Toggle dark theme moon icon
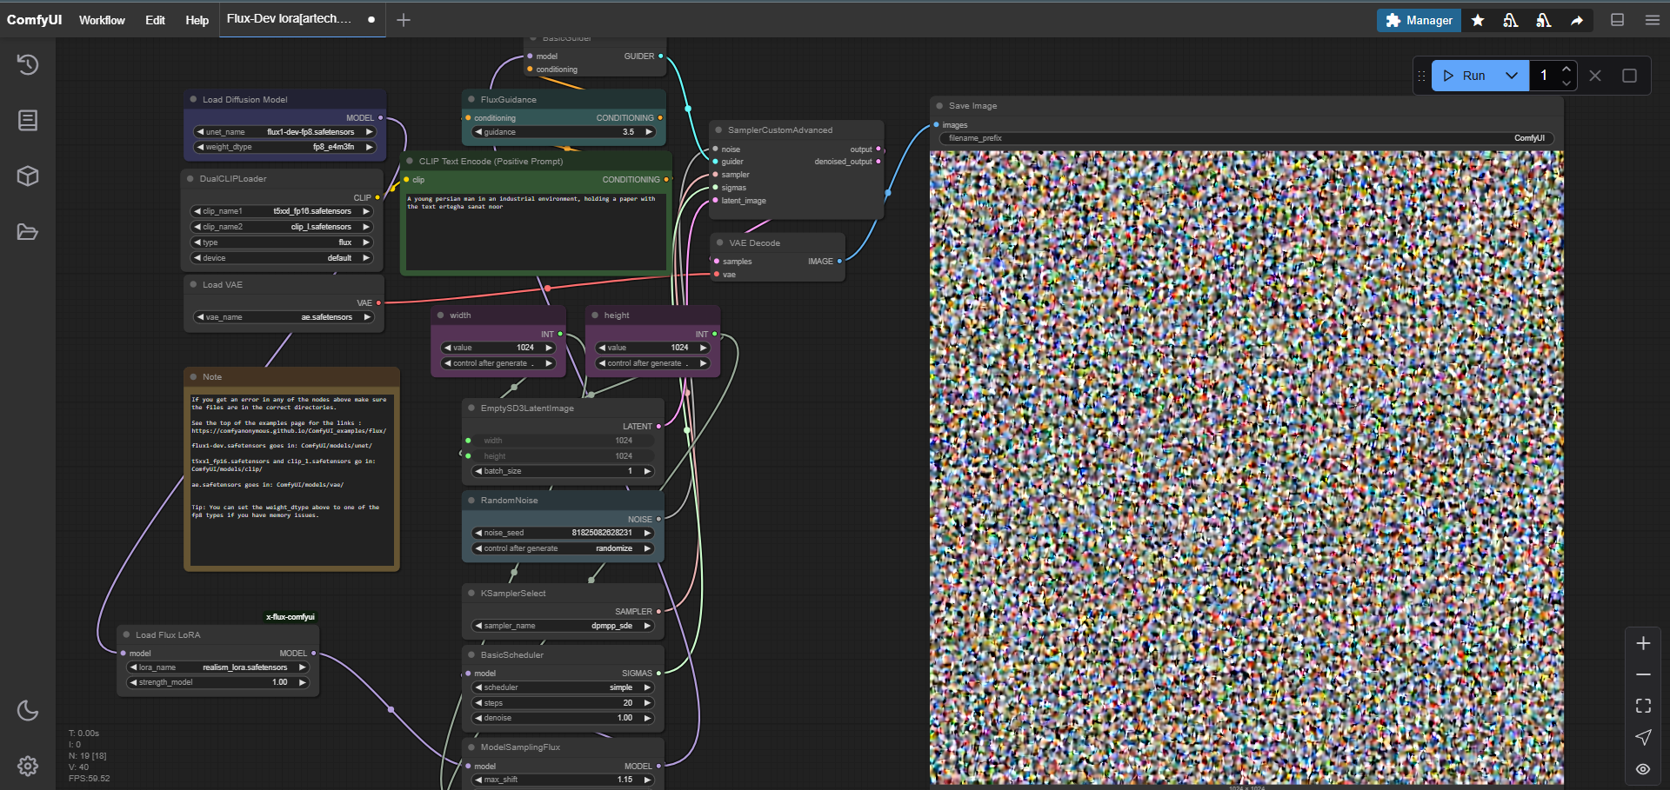 [28, 710]
